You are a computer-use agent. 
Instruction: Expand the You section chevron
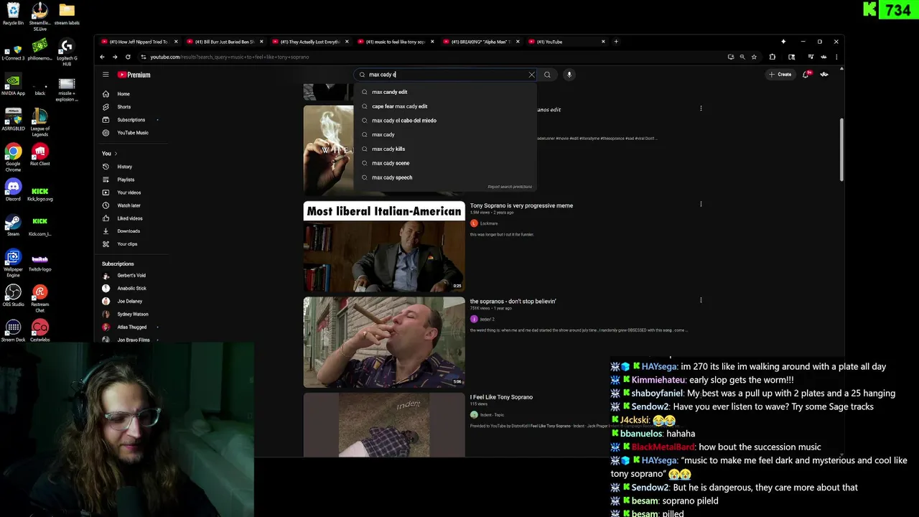(116, 154)
